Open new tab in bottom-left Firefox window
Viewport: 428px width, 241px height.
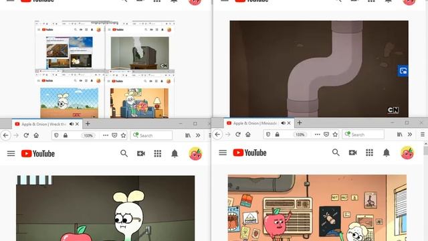click(x=88, y=124)
